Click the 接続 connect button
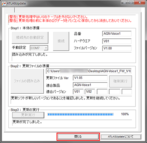 point(61,41)
